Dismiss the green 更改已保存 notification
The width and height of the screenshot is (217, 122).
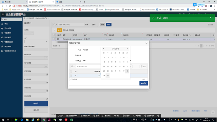click(210, 18)
